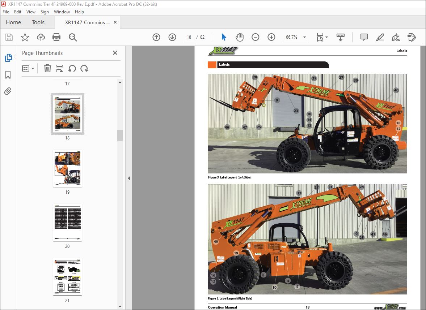Click thumbnails scrollbar up arrow
Screen dimensions: 426x310
120,82
